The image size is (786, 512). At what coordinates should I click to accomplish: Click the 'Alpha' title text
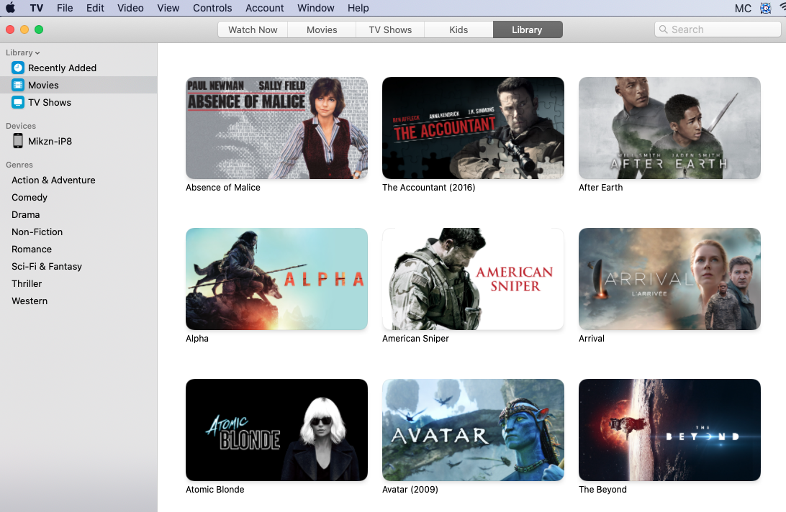coord(197,339)
